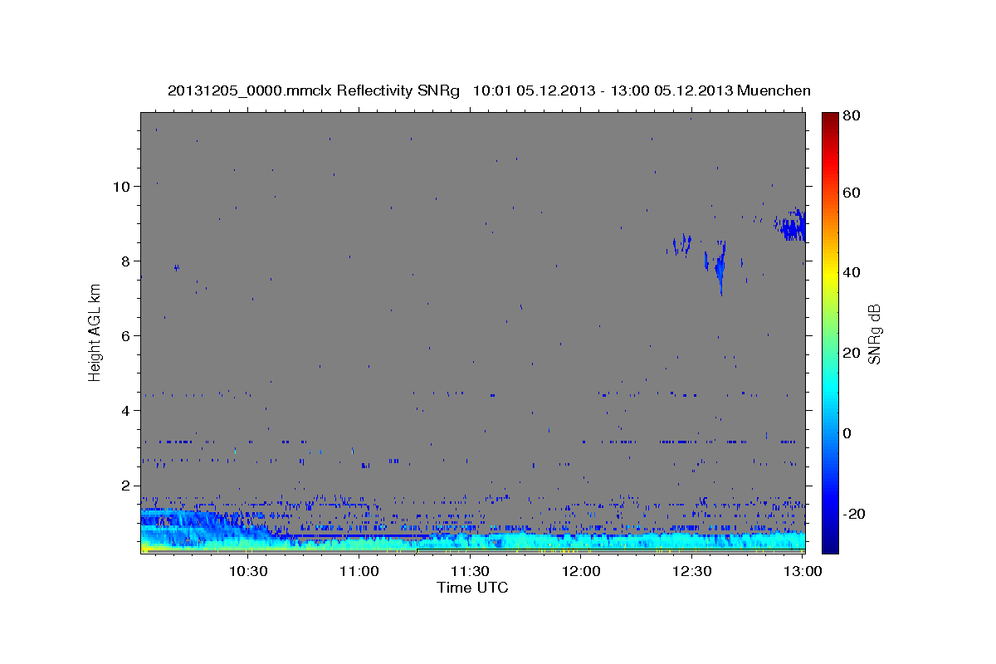
Task: Click the height tick label 6
Action: point(124,335)
